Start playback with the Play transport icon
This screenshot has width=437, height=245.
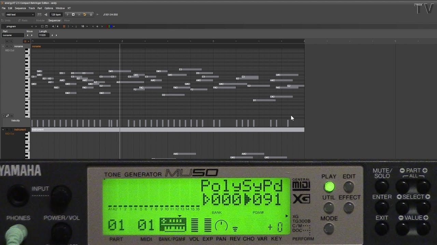[67, 14]
